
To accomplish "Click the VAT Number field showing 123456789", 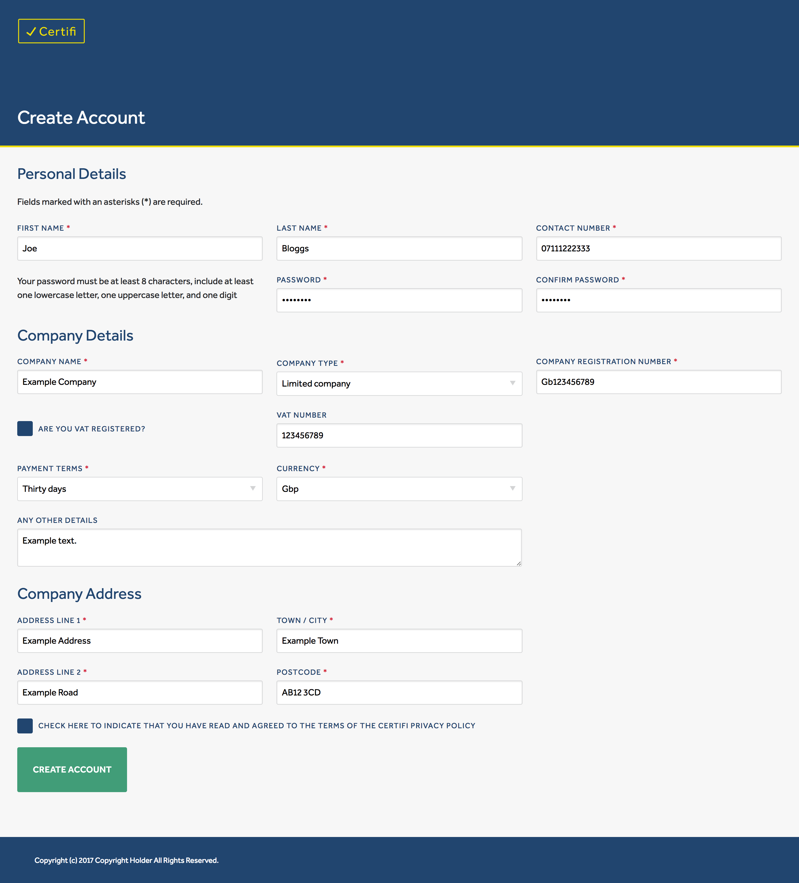I will 399,435.
